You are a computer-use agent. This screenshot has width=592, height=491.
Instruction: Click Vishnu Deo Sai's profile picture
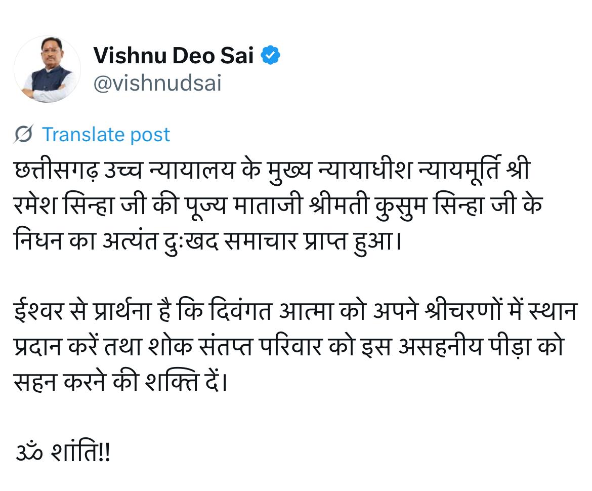[47, 69]
